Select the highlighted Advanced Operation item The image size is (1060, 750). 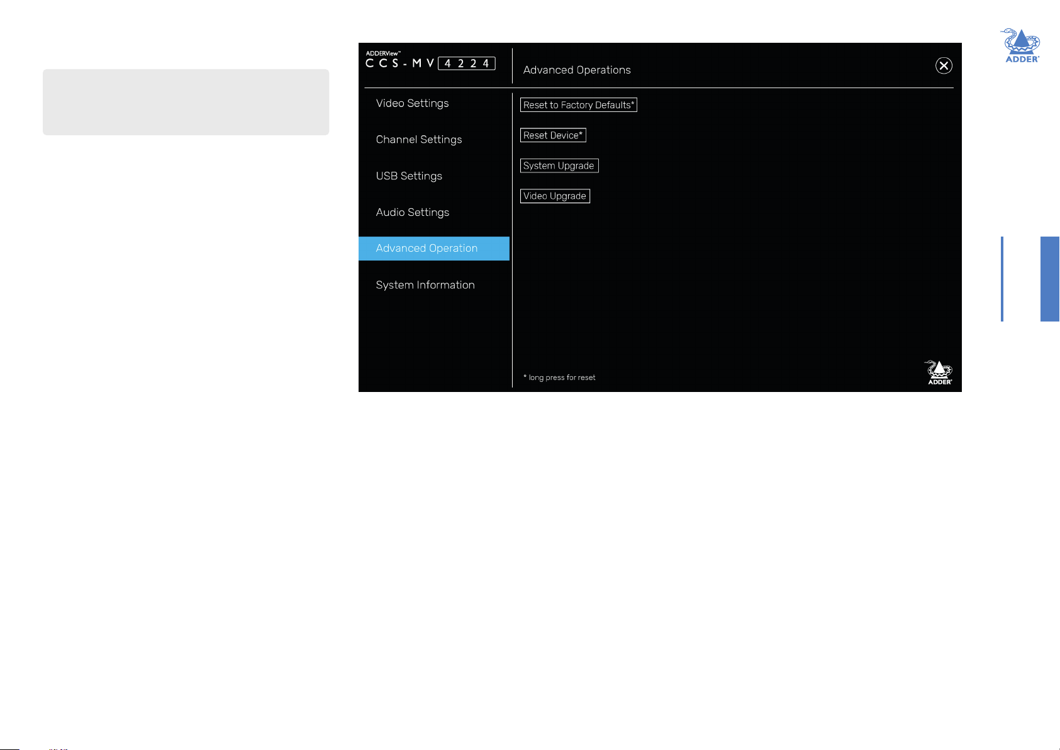pyautogui.click(x=434, y=249)
